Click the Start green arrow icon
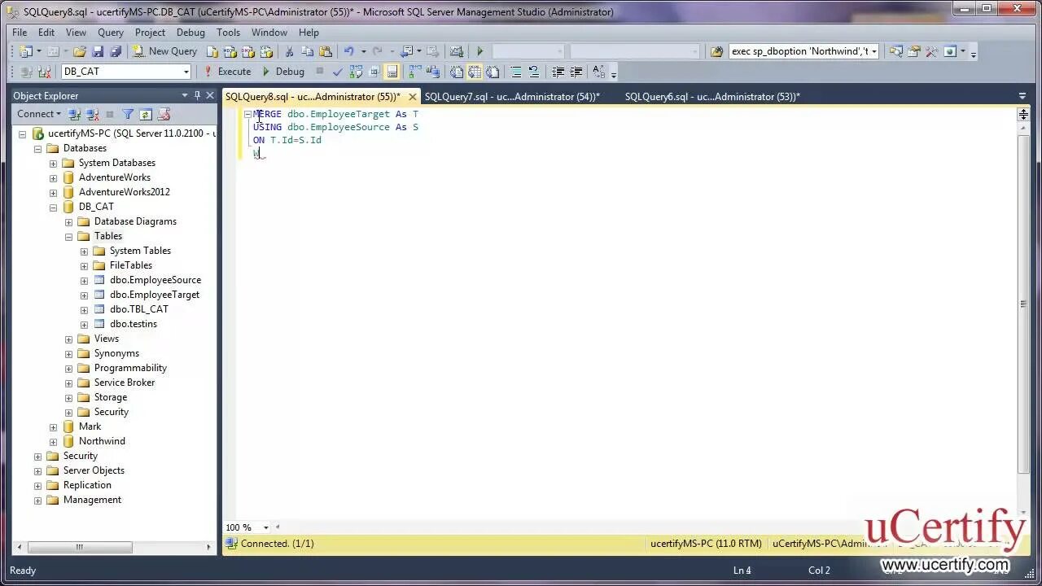 [479, 51]
